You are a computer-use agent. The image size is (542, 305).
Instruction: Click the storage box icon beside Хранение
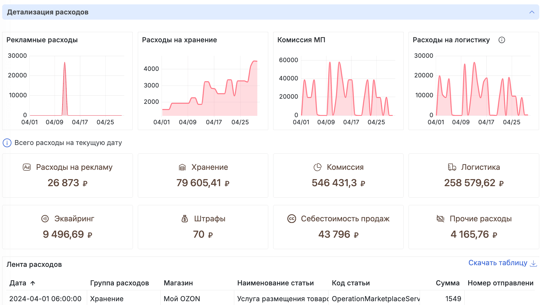pyautogui.click(x=182, y=167)
